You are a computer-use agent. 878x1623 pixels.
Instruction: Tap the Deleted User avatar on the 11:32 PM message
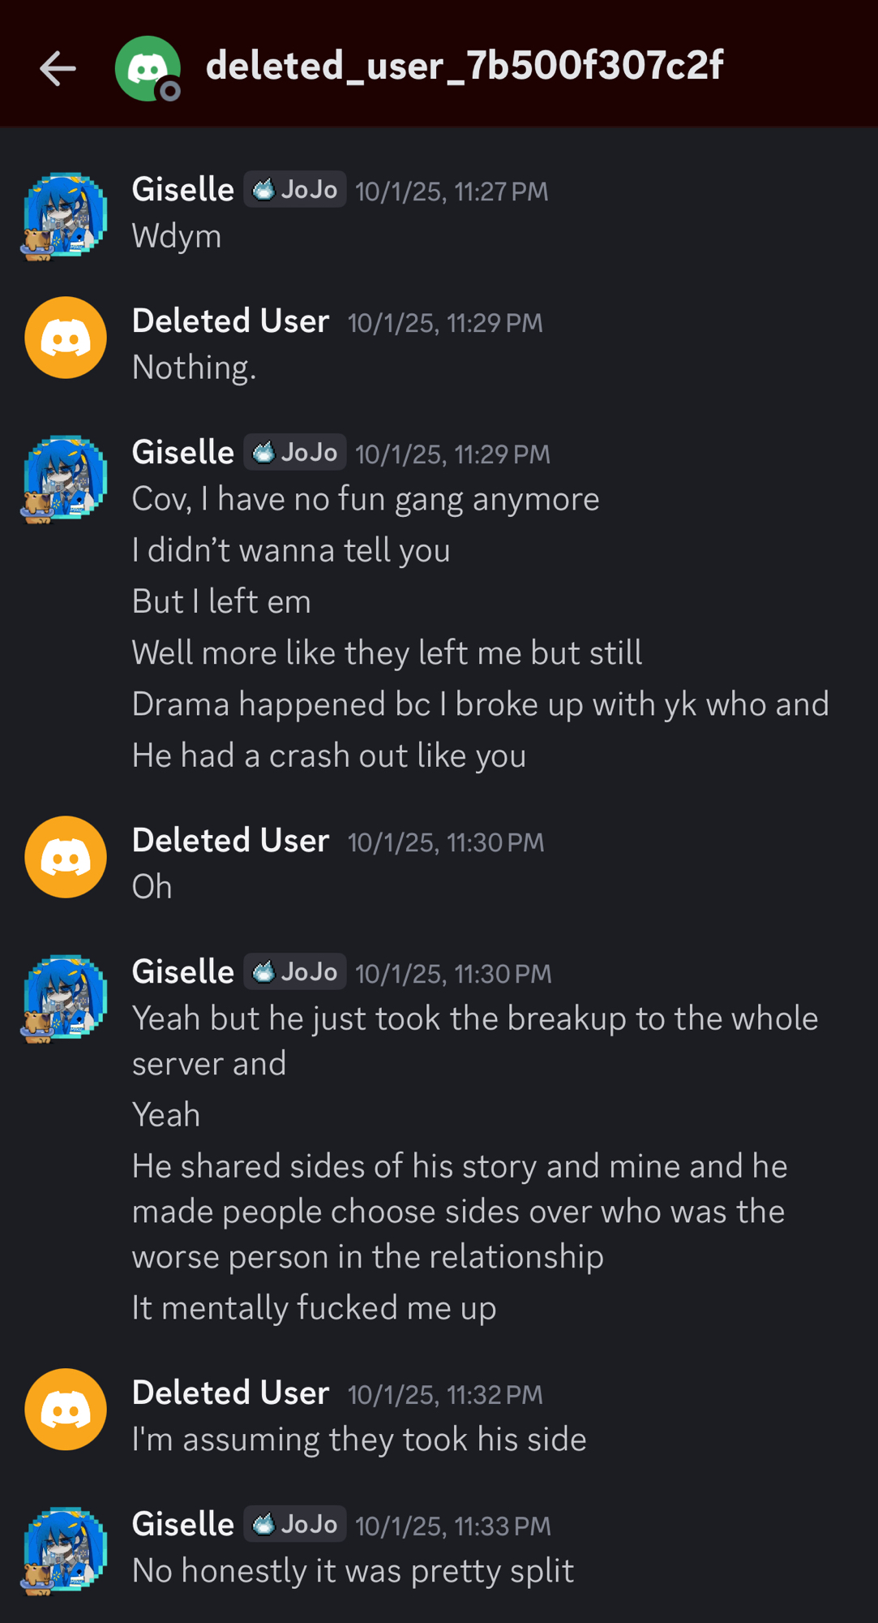coord(66,1410)
